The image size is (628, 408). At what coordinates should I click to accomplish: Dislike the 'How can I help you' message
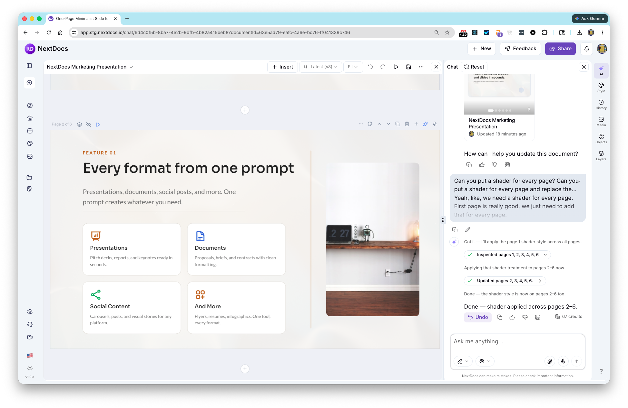[495, 165]
